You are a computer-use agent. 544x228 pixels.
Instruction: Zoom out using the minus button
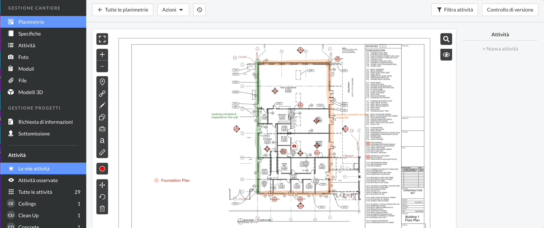pyautogui.click(x=102, y=66)
